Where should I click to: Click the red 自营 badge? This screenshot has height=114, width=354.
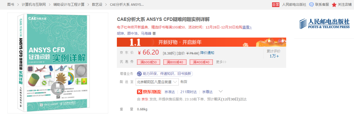[276, 5]
